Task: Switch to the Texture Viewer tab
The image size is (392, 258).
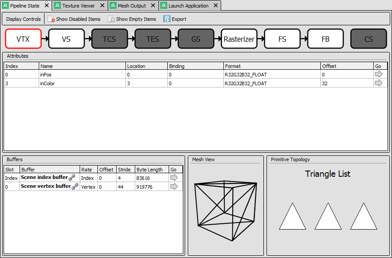Action: (78, 6)
